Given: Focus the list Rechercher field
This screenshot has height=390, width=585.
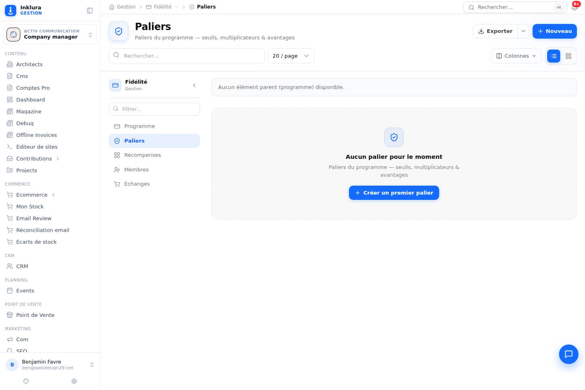Looking at the screenshot, I should [x=186, y=56].
